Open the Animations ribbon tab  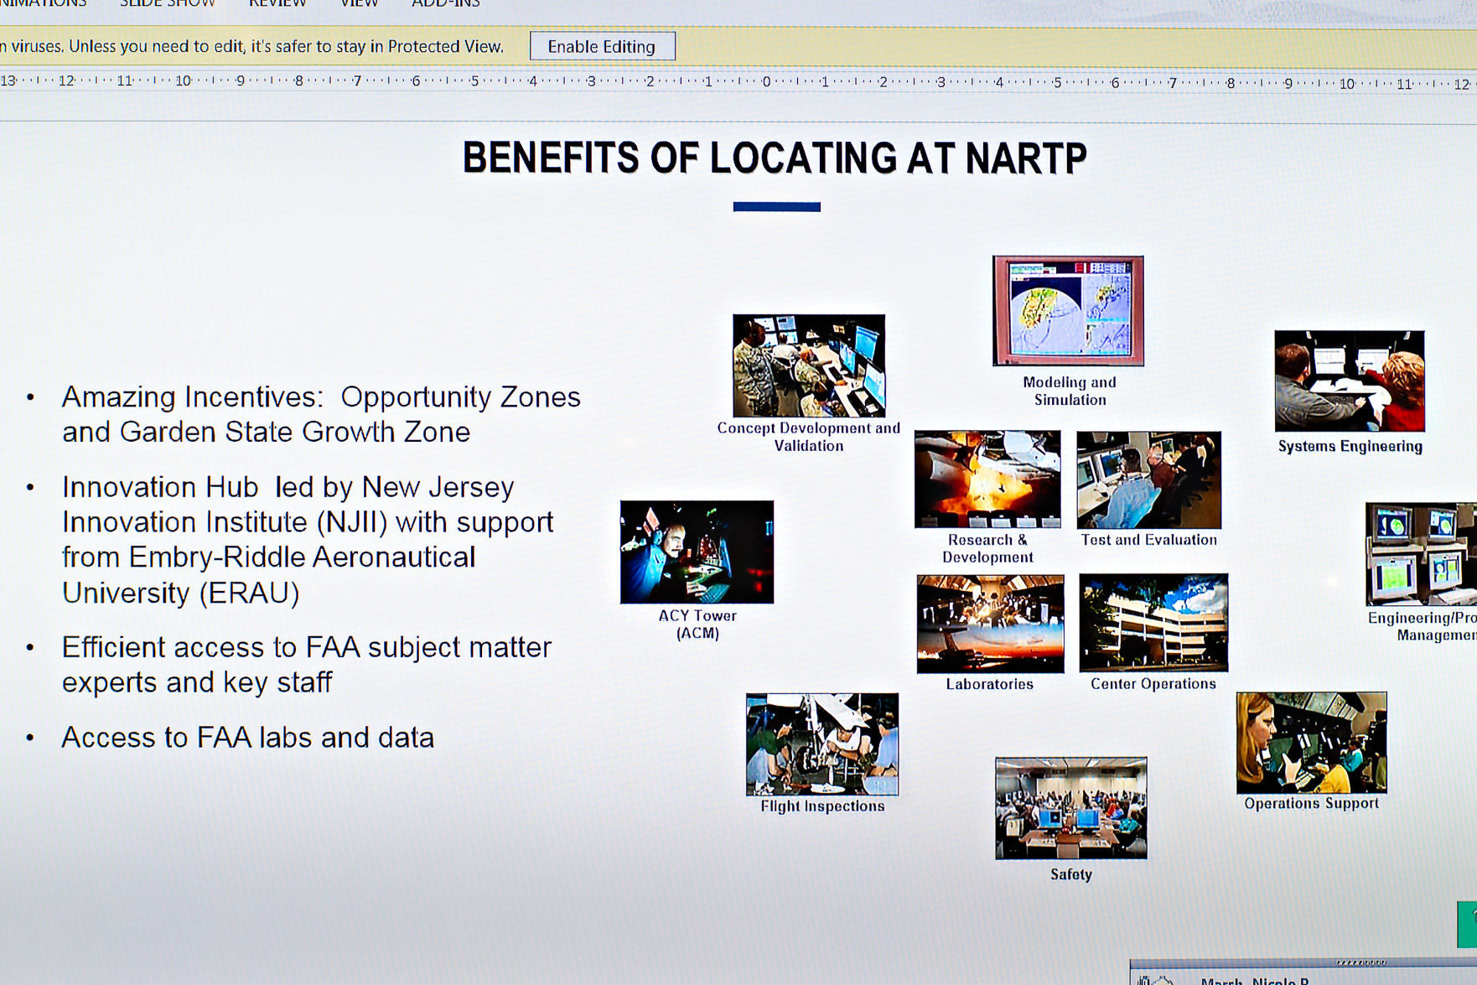click(44, 3)
